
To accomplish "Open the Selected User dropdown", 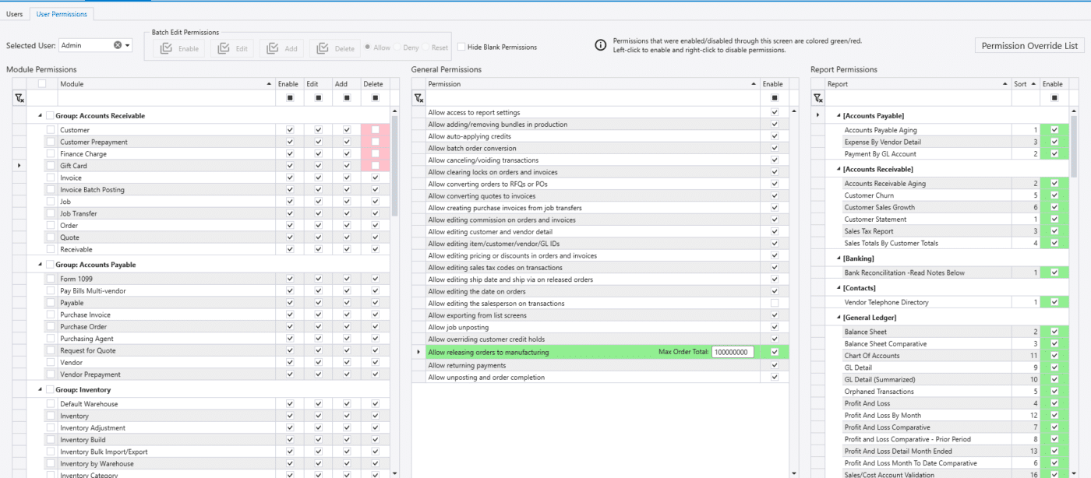I will [127, 46].
